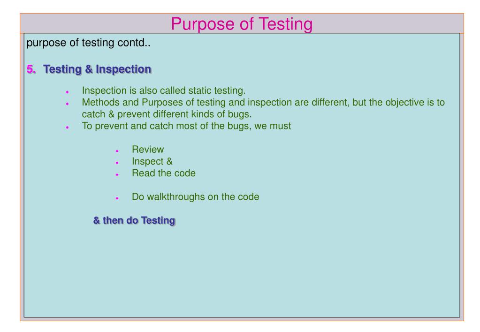480x332 pixels.
Task: Click the bullet next to 'Read the code'
Action: tap(117, 175)
